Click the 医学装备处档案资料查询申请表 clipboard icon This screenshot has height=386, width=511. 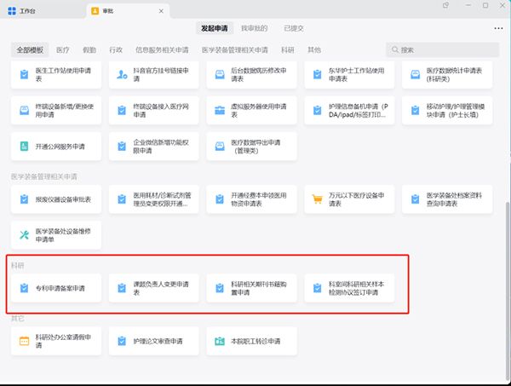tap(416, 199)
